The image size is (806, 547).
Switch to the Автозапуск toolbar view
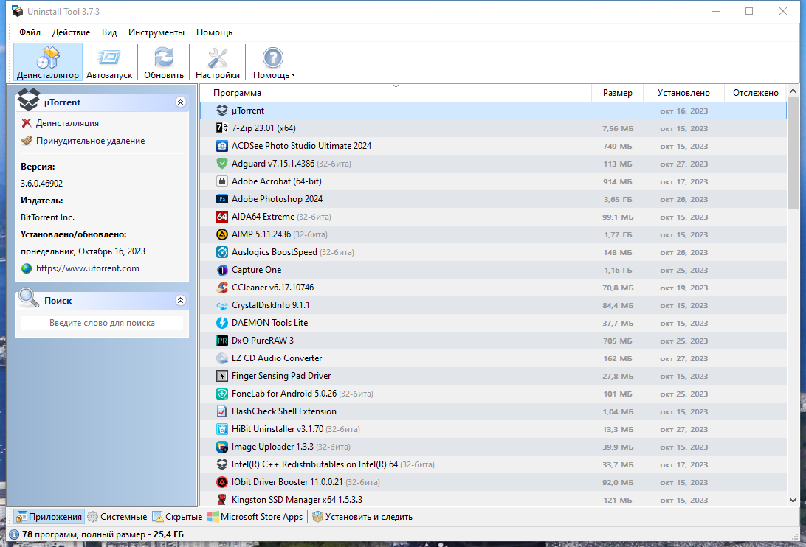[x=108, y=62]
